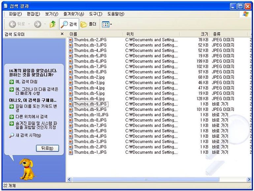Click the 검색 결과 title bar window icon

coord(6,6)
